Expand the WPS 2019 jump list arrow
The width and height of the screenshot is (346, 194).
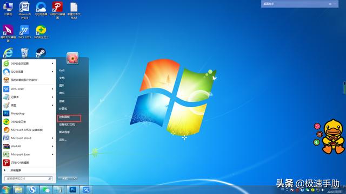pos(52,89)
